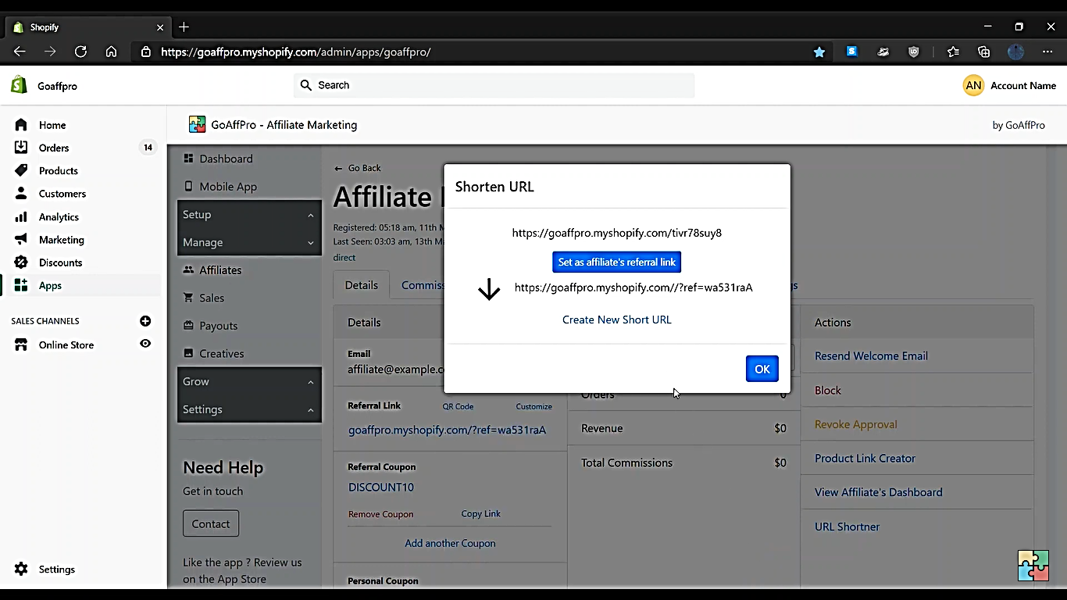The height and width of the screenshot is (600, 1067).
Task: Collapse the Manage section
Action: pyautogui.click(x=249, y=242)
